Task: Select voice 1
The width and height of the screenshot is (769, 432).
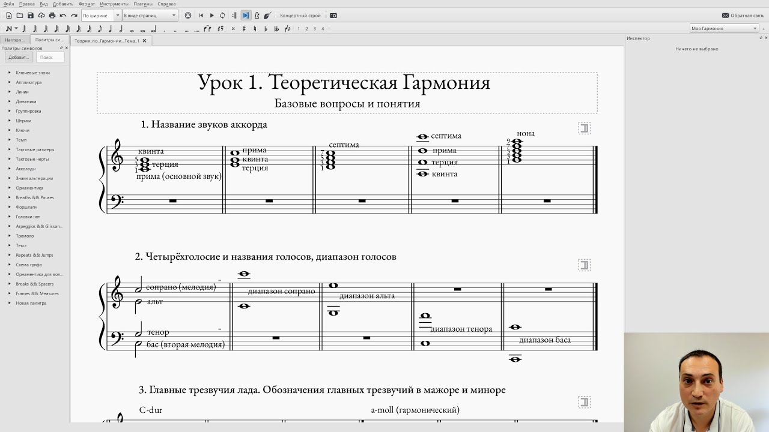Action: coord(299,28)
